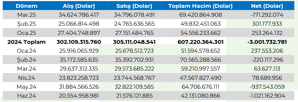Select the Nis.24 row label
The height and width of the screenshot is (102, 298).
[x=26, y=78]
